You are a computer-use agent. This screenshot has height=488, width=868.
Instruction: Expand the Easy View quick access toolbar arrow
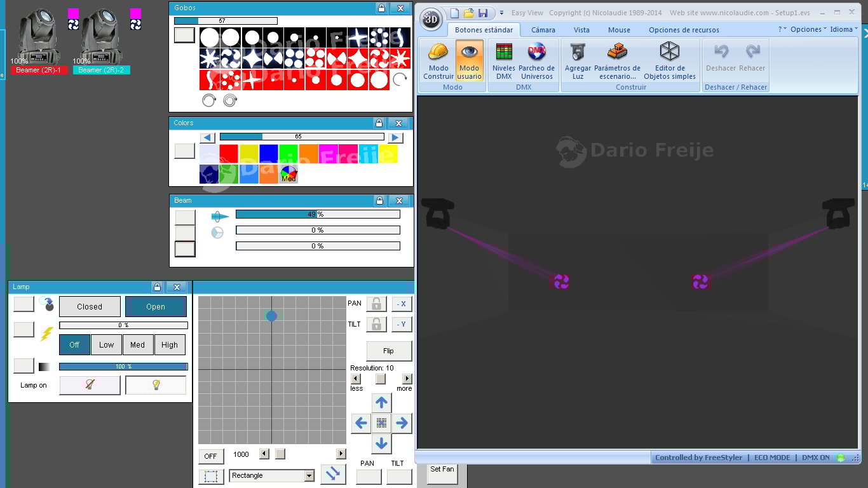pyautogui.click(x=501, y=13)
